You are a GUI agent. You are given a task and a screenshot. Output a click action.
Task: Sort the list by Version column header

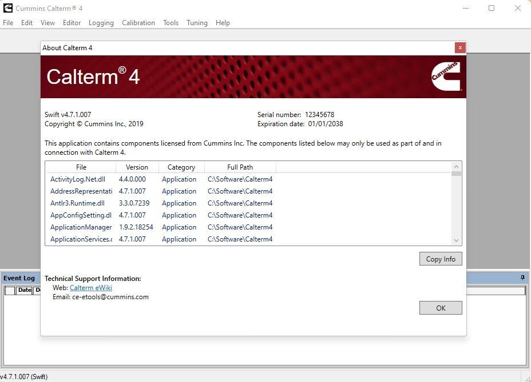pos(137,167)
